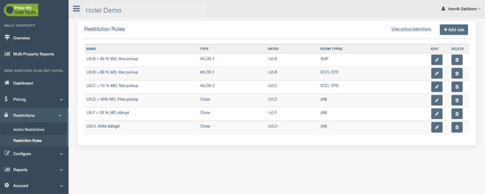The image size is (485, 194).
Task: Edit the LVLB > 90 % MD rule
Action: [437, 60]
